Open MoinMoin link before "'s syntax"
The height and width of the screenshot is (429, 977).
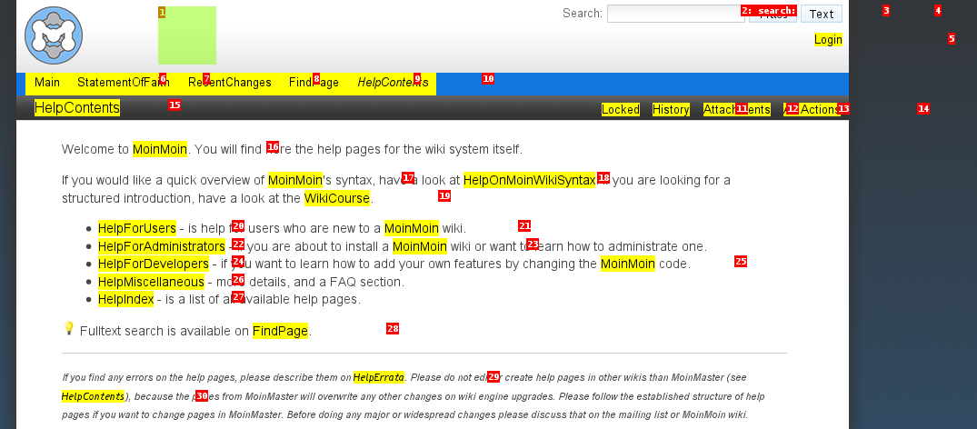[x=295, y=181]
